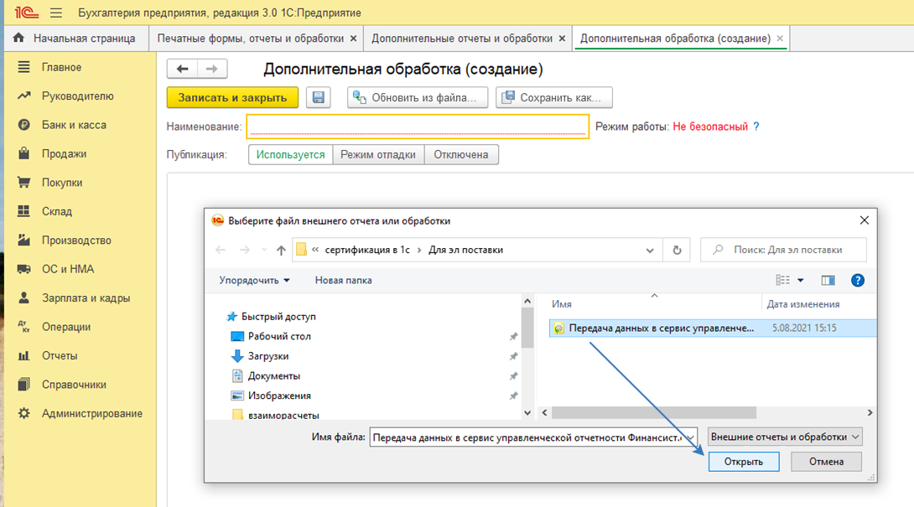This screenshot has height=507, width=914.
Task: Open the 1C main menu hamburger icon
Action: pos(56,13)
